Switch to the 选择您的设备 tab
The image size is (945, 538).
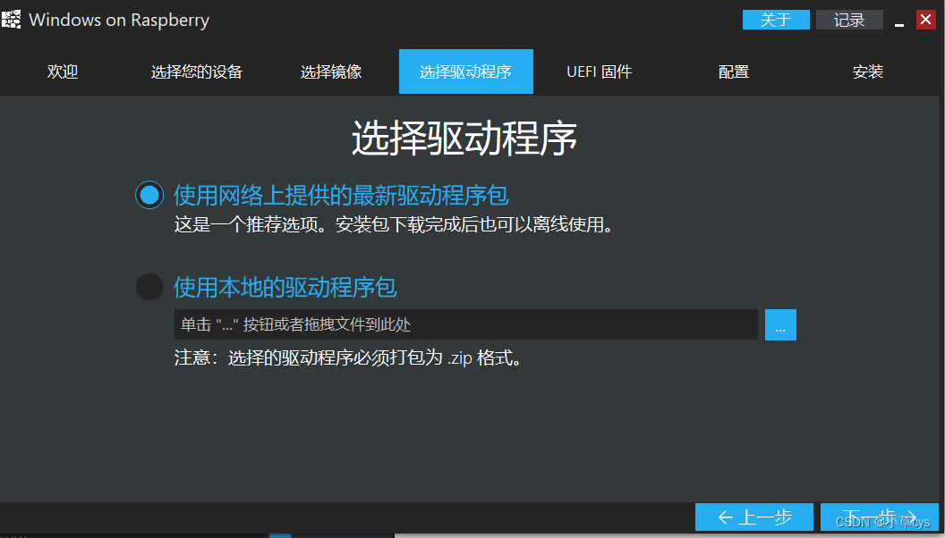(197, 71)
